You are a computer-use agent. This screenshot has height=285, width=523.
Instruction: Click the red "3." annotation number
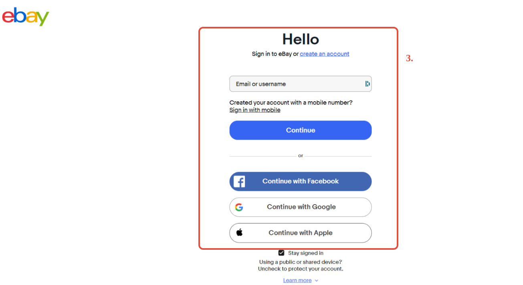409,58
